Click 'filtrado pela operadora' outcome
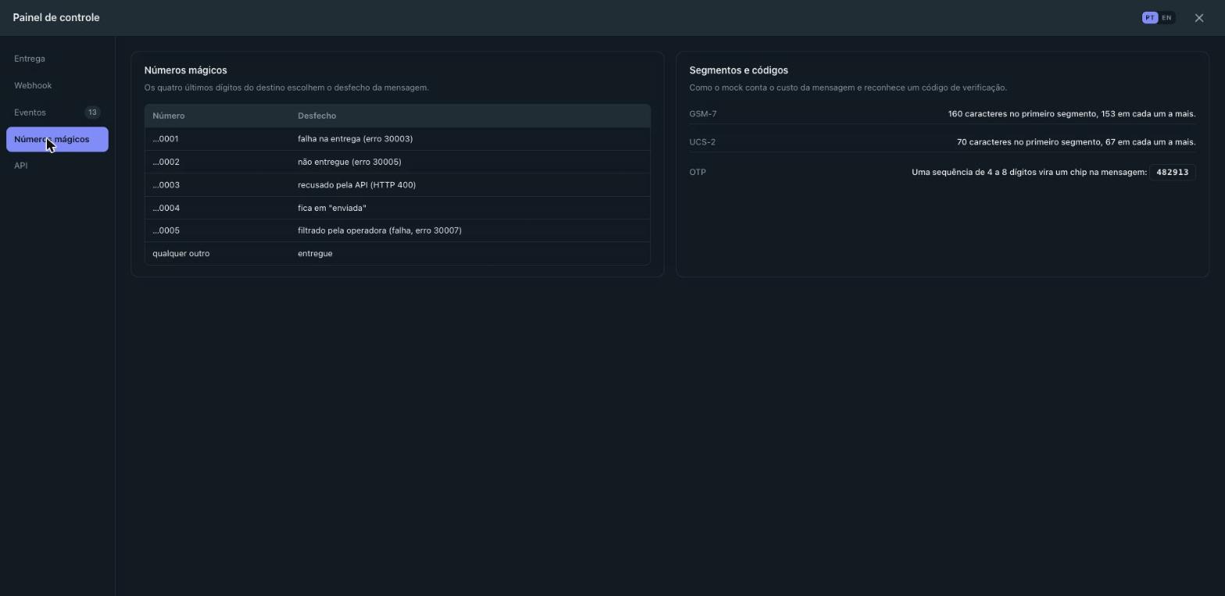Image resolution: width=1225 pixels, height=596 pixels. pyautogui.click(x=380, y=230)
